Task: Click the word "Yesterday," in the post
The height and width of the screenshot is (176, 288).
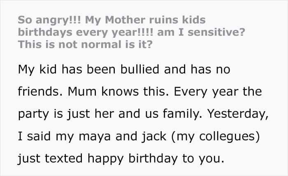Action: [x=238, y=114]
